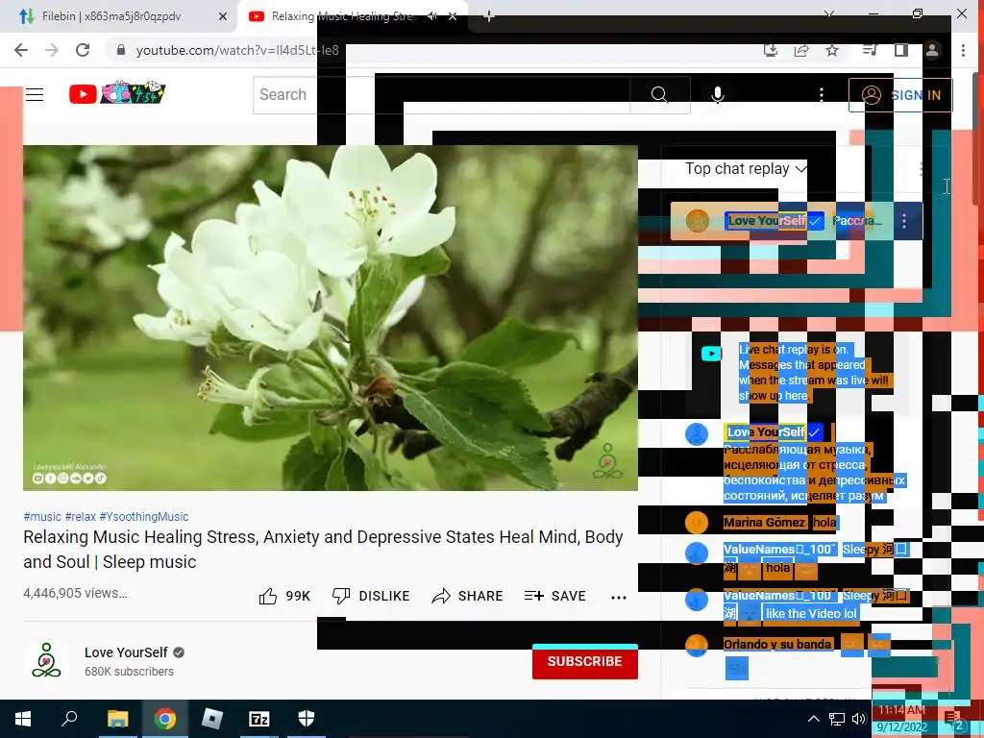984x738 pixels.
Task: Expand the 4,446,905 views description
Action: tap(75, 593)
